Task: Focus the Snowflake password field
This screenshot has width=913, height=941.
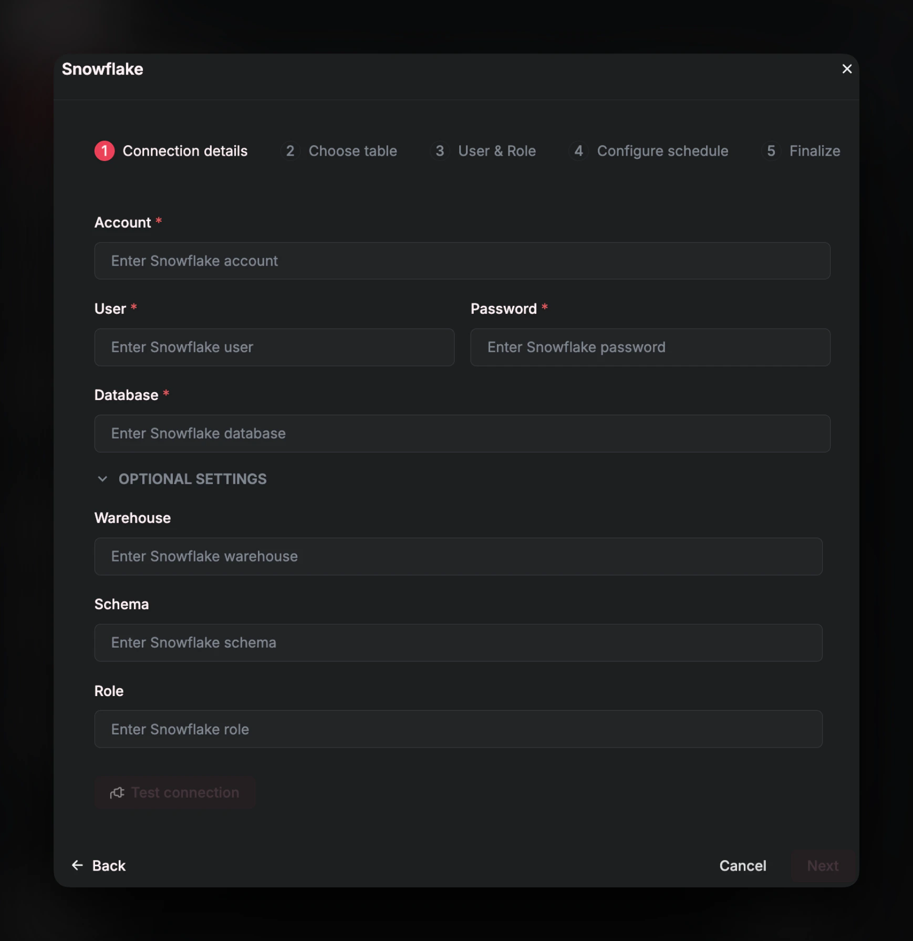Action: (x=650, y=347)
